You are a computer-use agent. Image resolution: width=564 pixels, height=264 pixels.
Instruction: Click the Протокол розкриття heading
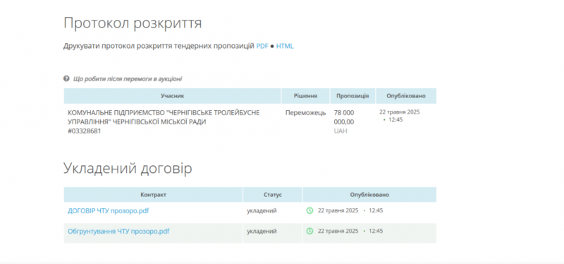coord(133,23)
